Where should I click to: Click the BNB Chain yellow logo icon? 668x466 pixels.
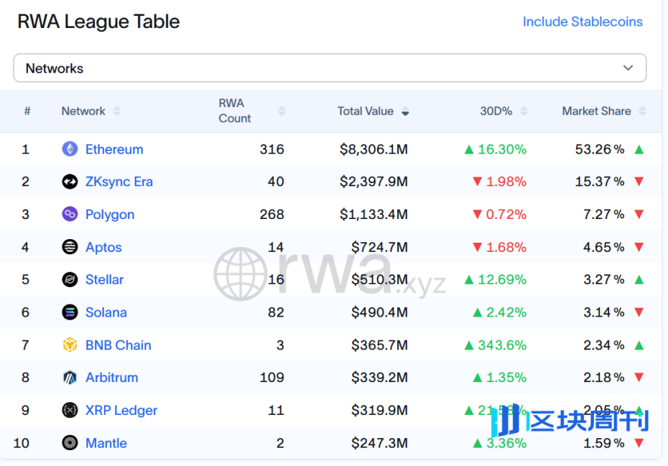point(70,345)
